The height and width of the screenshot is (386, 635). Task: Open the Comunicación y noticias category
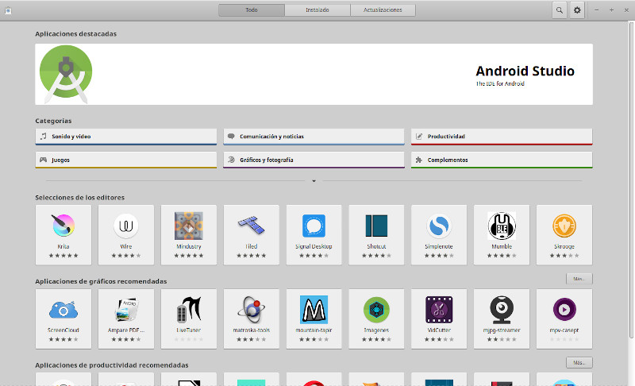click(x=314, y=137)
